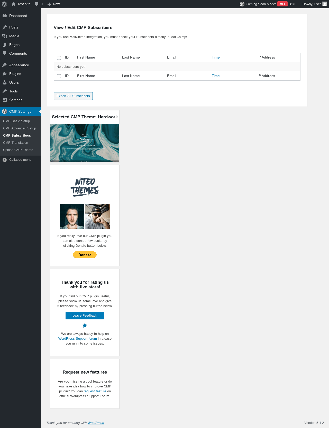The image size is (329, 428).
Task: Click the Posts pushpin icon
Action: pyautogui.click(x=5, y=27)
